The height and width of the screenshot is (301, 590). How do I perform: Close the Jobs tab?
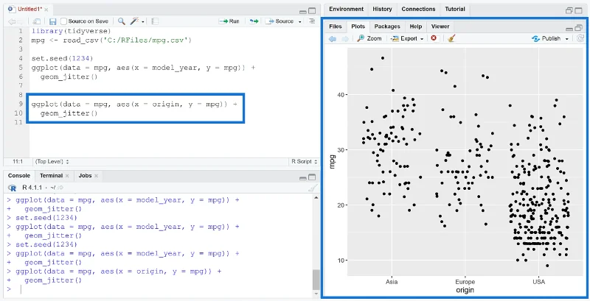coord(96,176)
